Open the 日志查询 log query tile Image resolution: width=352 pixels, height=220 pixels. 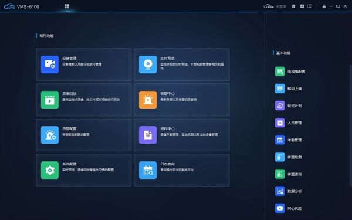(182, 170)
